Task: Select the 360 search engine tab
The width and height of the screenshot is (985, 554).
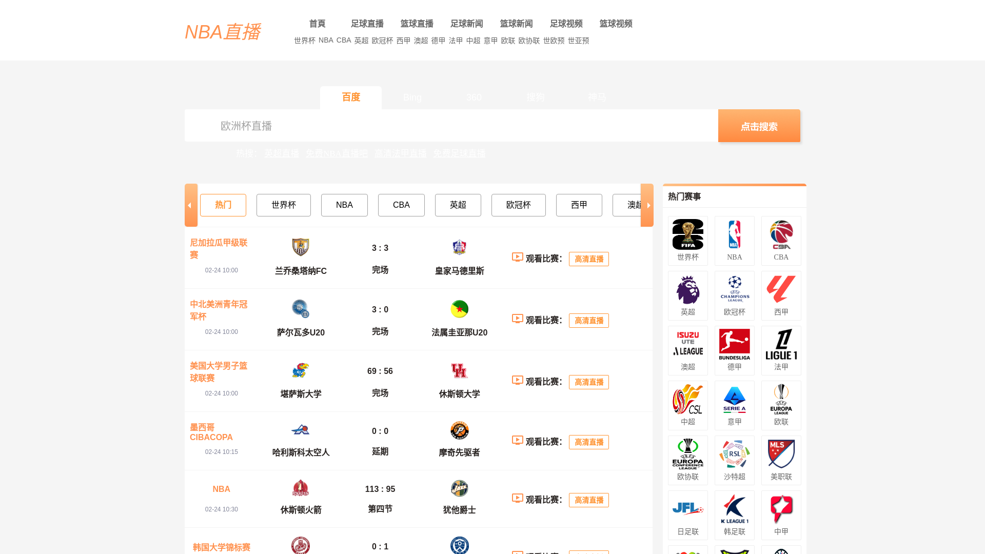Action: coord(474,97)
